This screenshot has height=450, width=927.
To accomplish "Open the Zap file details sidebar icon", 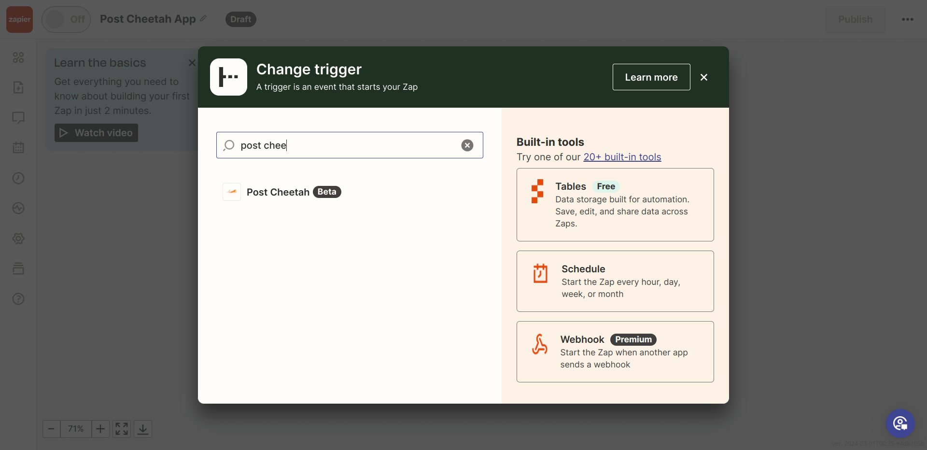I will (x=18, y=87).
